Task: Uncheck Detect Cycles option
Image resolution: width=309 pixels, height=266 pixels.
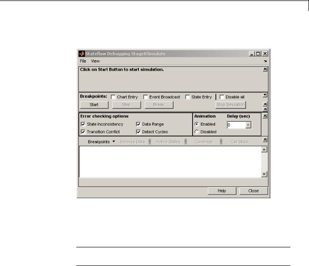Action: (138, 132)
